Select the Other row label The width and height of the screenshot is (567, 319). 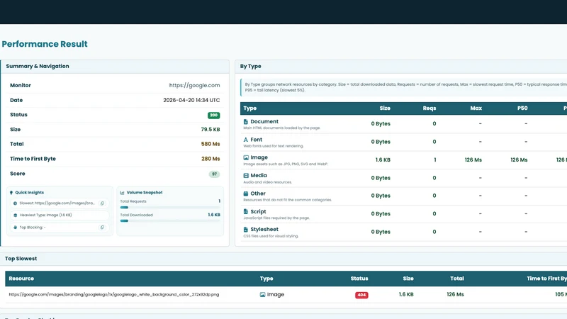coord(258,194)
